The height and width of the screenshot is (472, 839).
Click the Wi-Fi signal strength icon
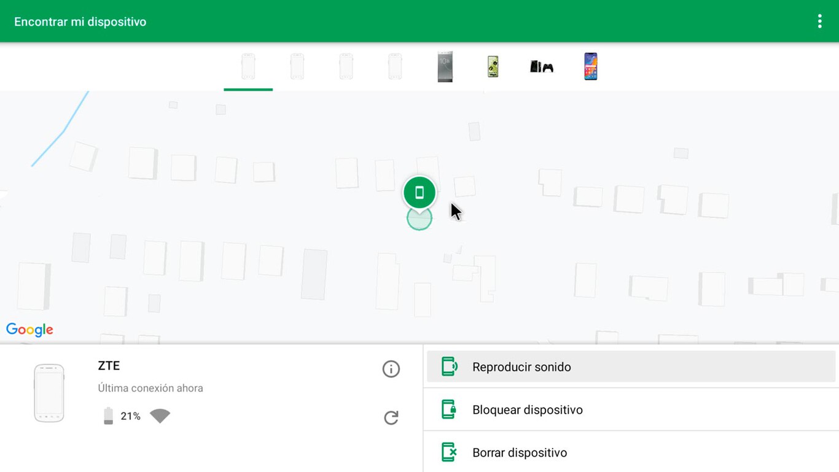(161, 416)
